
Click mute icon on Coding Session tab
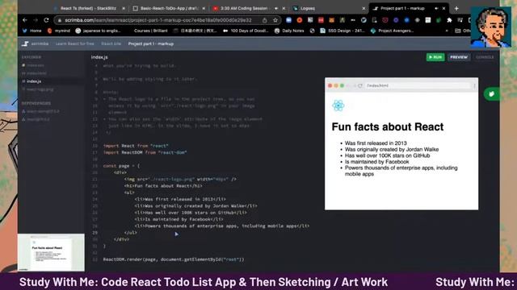(x=275, y=9)
